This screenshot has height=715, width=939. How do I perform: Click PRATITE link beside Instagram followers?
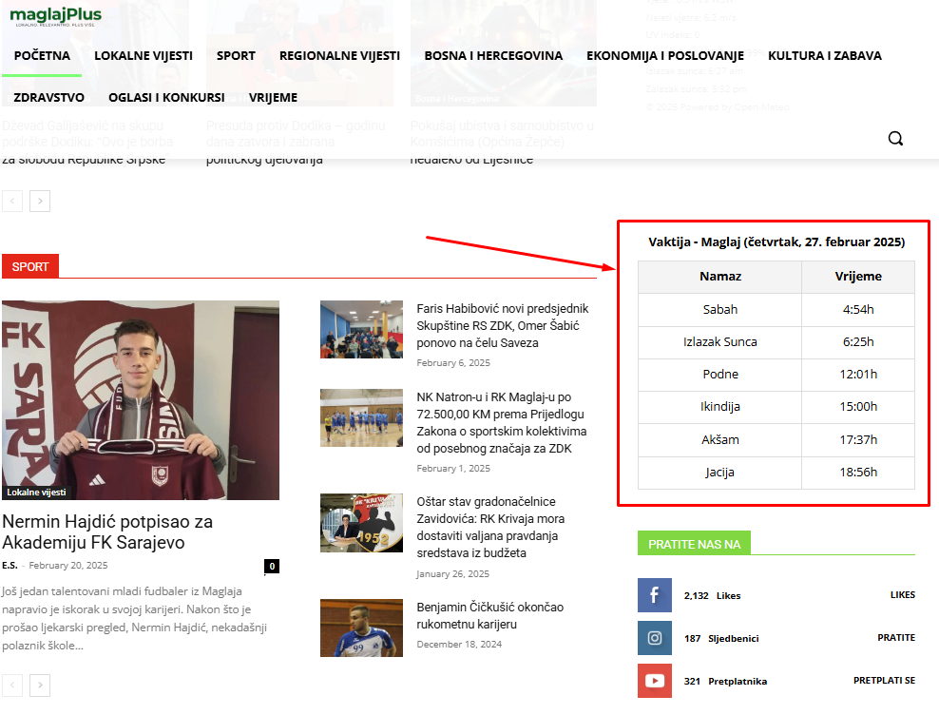pos(895,638)
